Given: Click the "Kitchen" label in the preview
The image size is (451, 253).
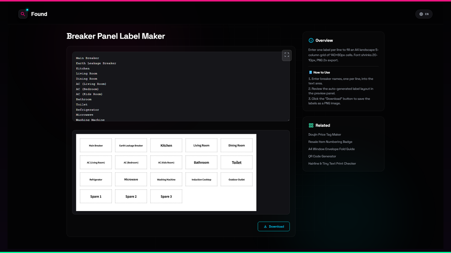Looking at the screenshot, I should (166, 145).
